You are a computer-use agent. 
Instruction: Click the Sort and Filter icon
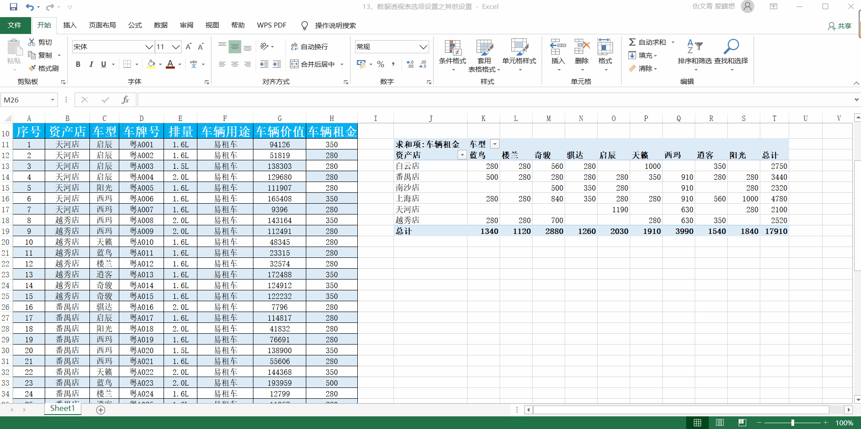[x=694, y=47]
